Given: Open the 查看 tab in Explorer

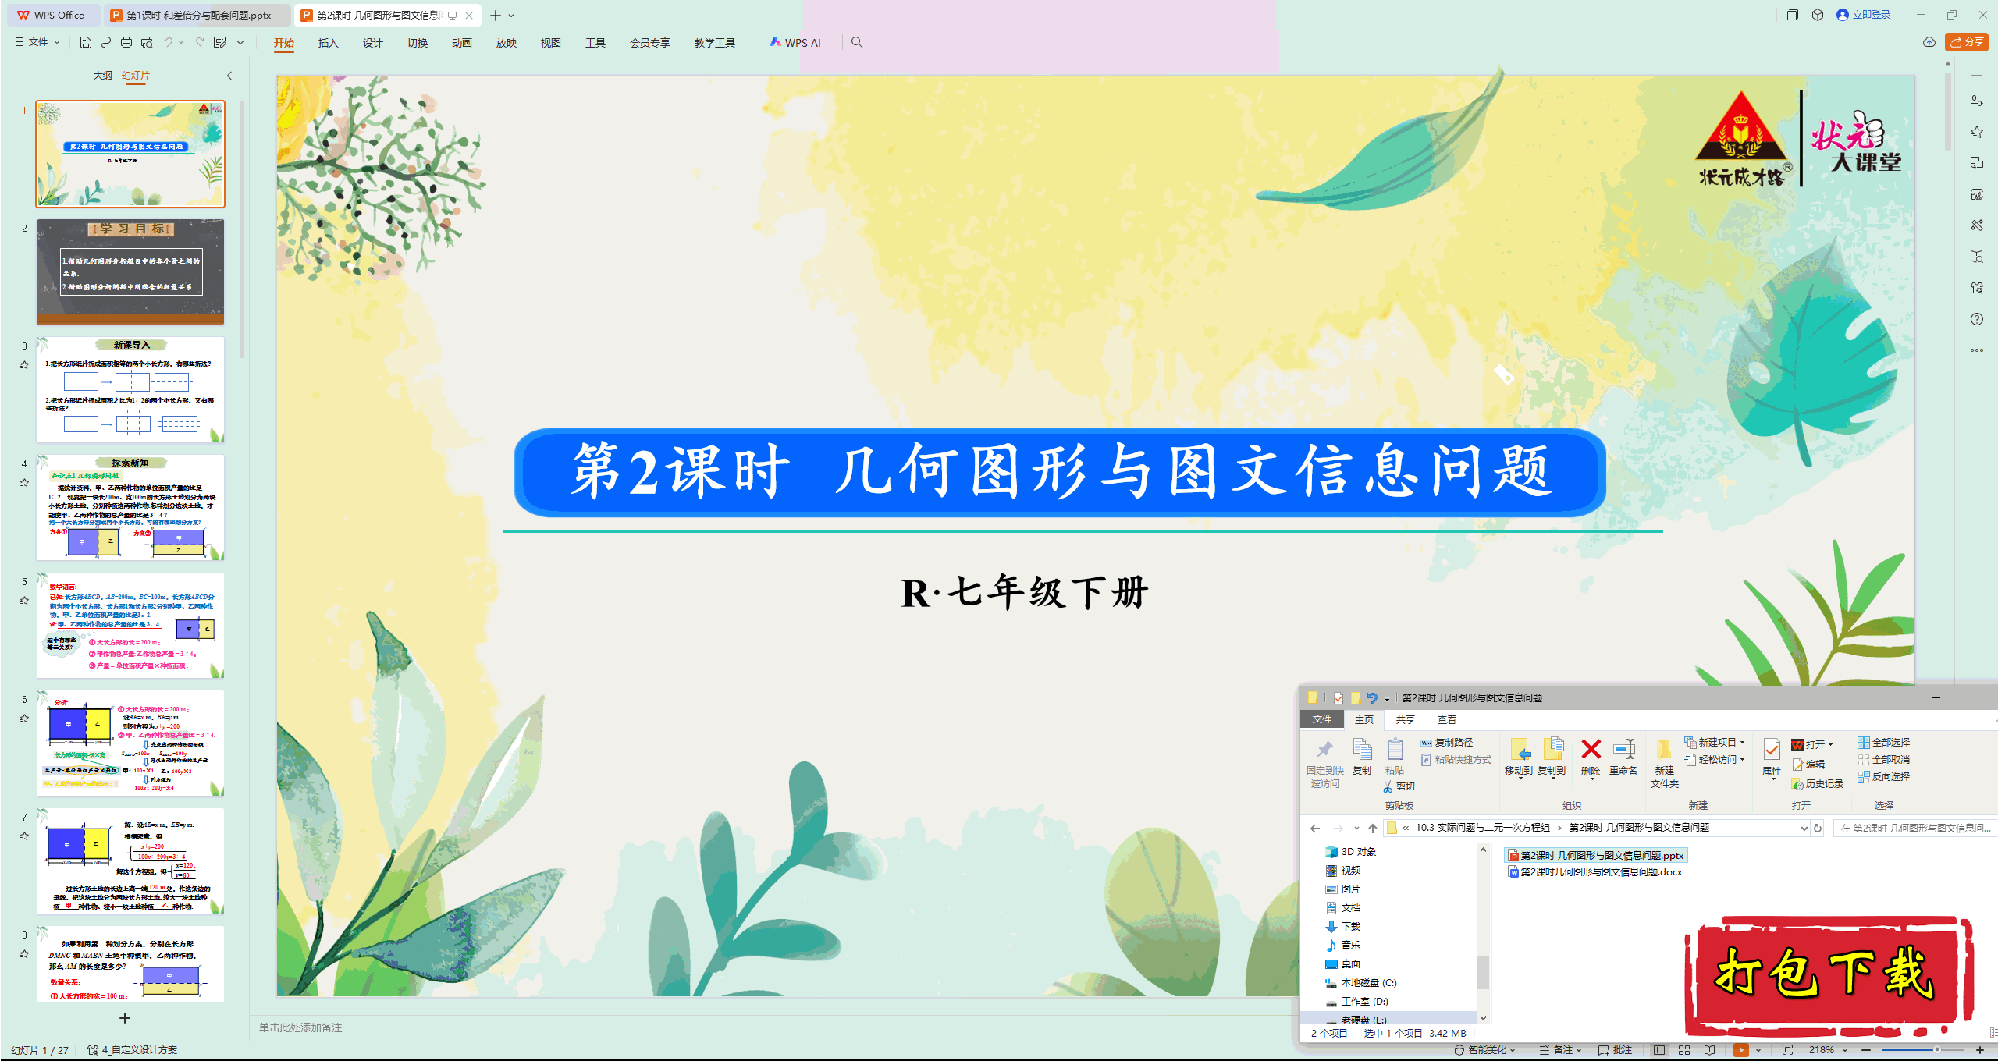Looking at the screenshot, I should click(1447, 719).
